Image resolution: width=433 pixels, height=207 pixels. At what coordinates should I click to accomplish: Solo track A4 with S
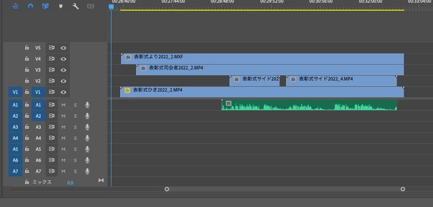point(75,138)
